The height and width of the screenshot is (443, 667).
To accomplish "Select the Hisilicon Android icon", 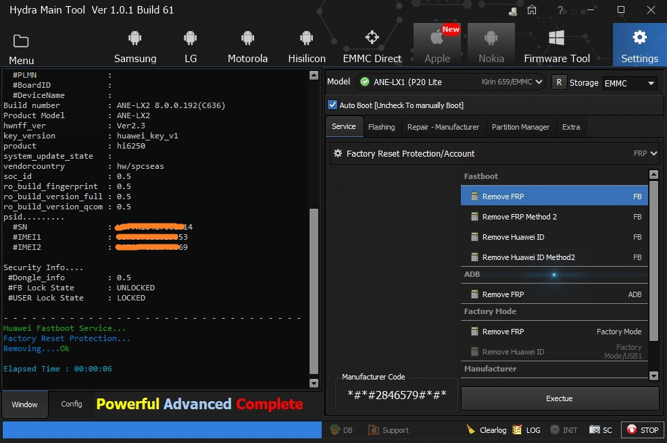I will click(x=306, y=38).
